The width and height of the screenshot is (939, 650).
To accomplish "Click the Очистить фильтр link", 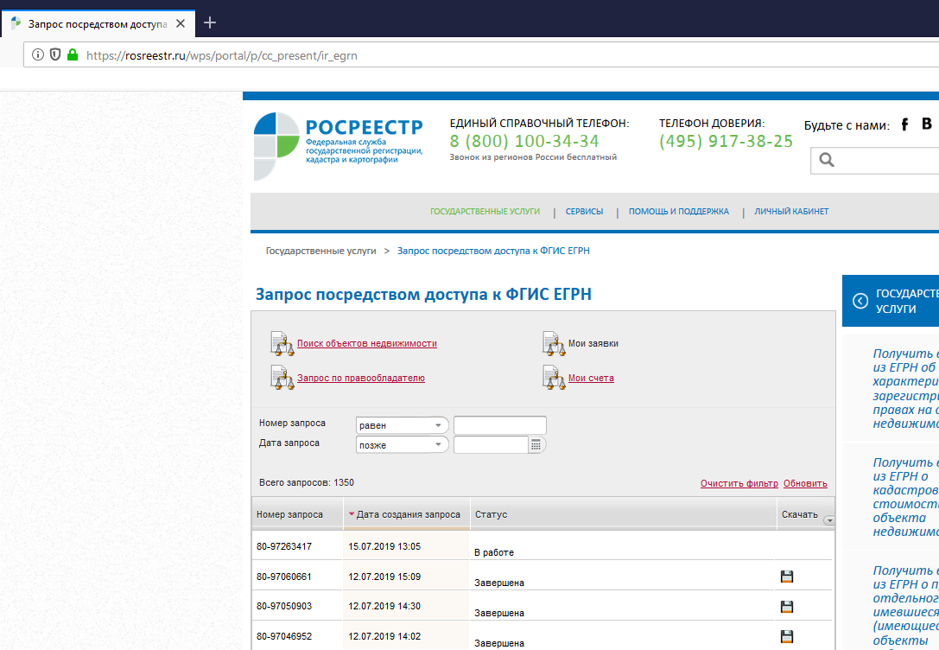I will coord(739,484).
